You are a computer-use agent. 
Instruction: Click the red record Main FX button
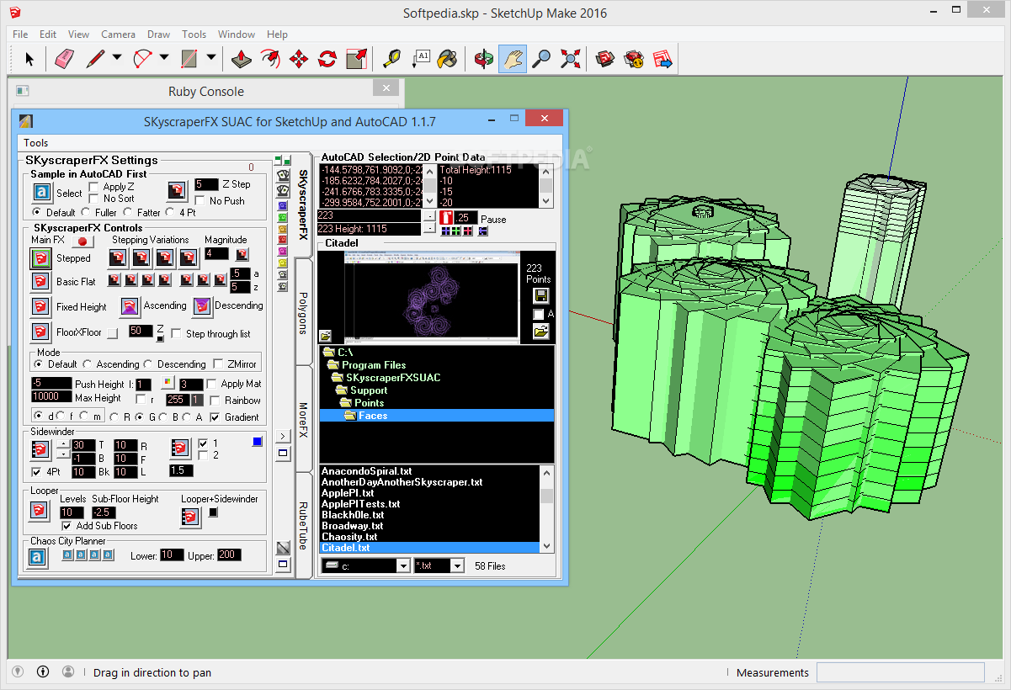click(x=82, y=241)
